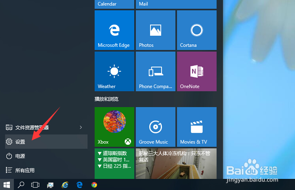Open Task View on the taskbar

35,185
